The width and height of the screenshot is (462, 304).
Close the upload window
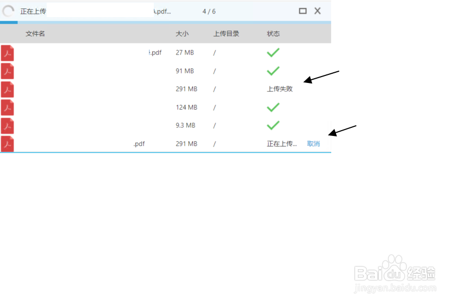[317, 11]
